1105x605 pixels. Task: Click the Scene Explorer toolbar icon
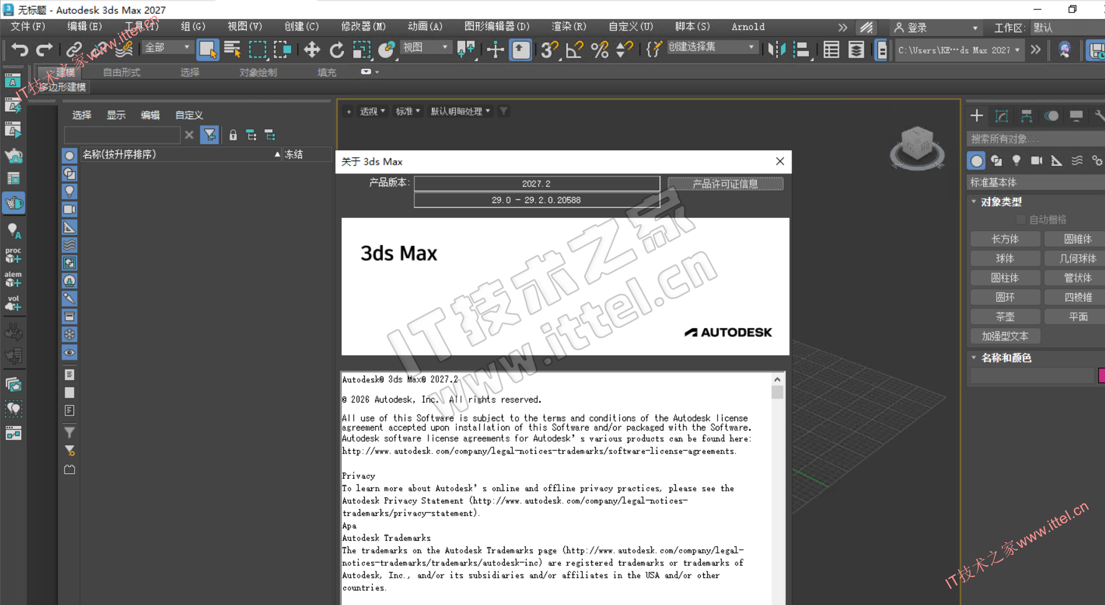click(x=831, y=49)
